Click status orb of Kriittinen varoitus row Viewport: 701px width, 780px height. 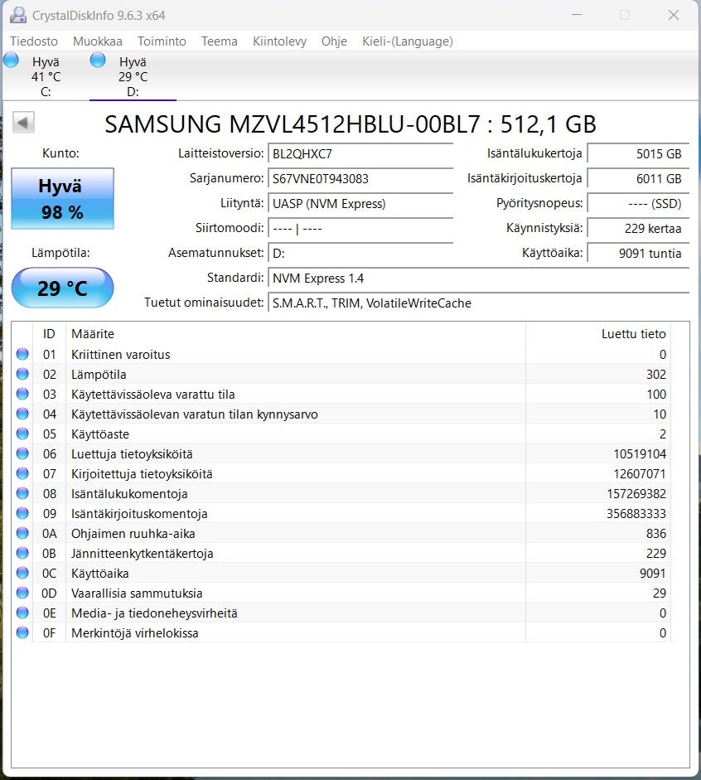click(x=22, y=354)
